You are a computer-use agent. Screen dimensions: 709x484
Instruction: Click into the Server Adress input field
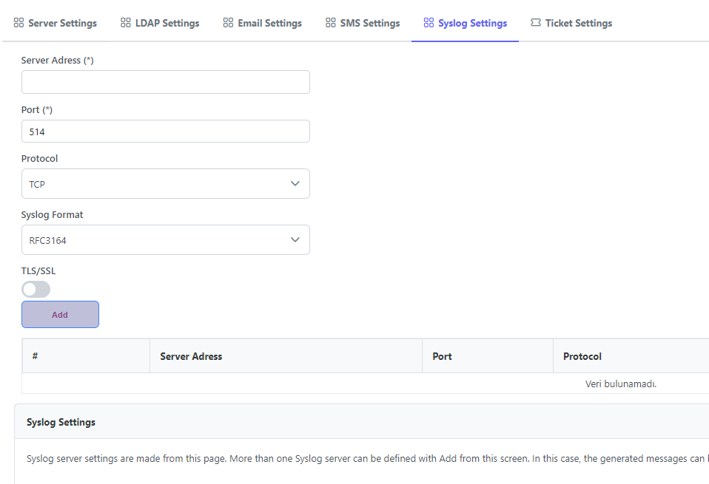pyautogui.click(x=165, y=82)
